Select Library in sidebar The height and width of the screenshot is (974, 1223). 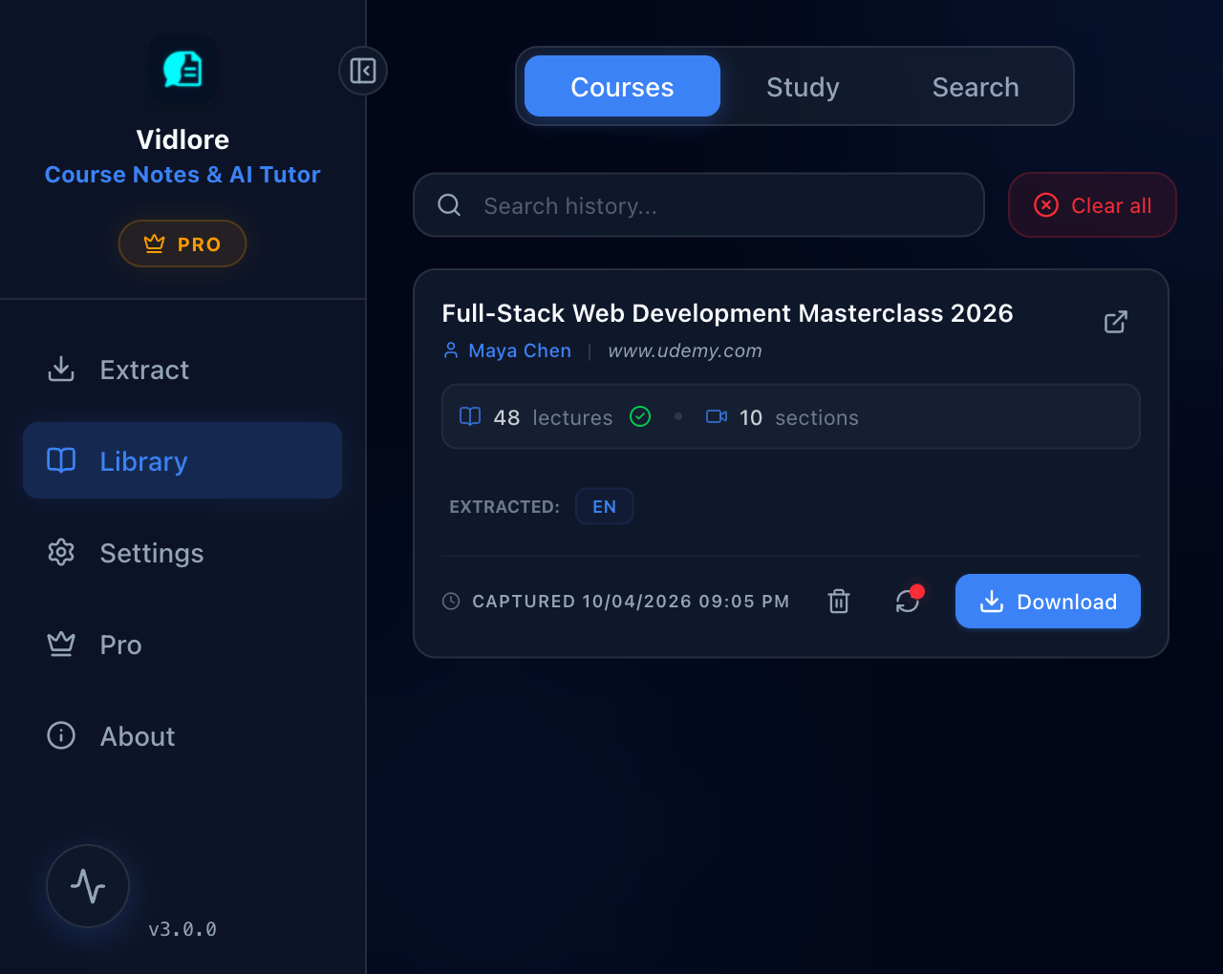(x=182, y=460)
